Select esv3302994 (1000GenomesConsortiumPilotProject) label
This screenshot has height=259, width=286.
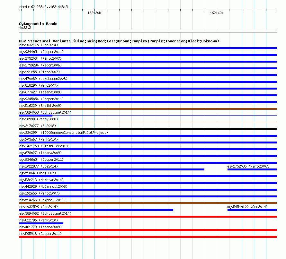64,133
